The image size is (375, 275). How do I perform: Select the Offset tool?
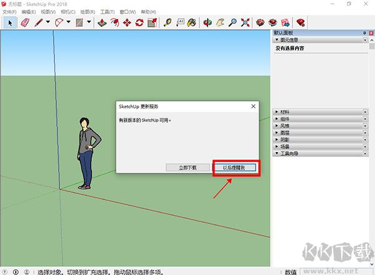(115, 22)
